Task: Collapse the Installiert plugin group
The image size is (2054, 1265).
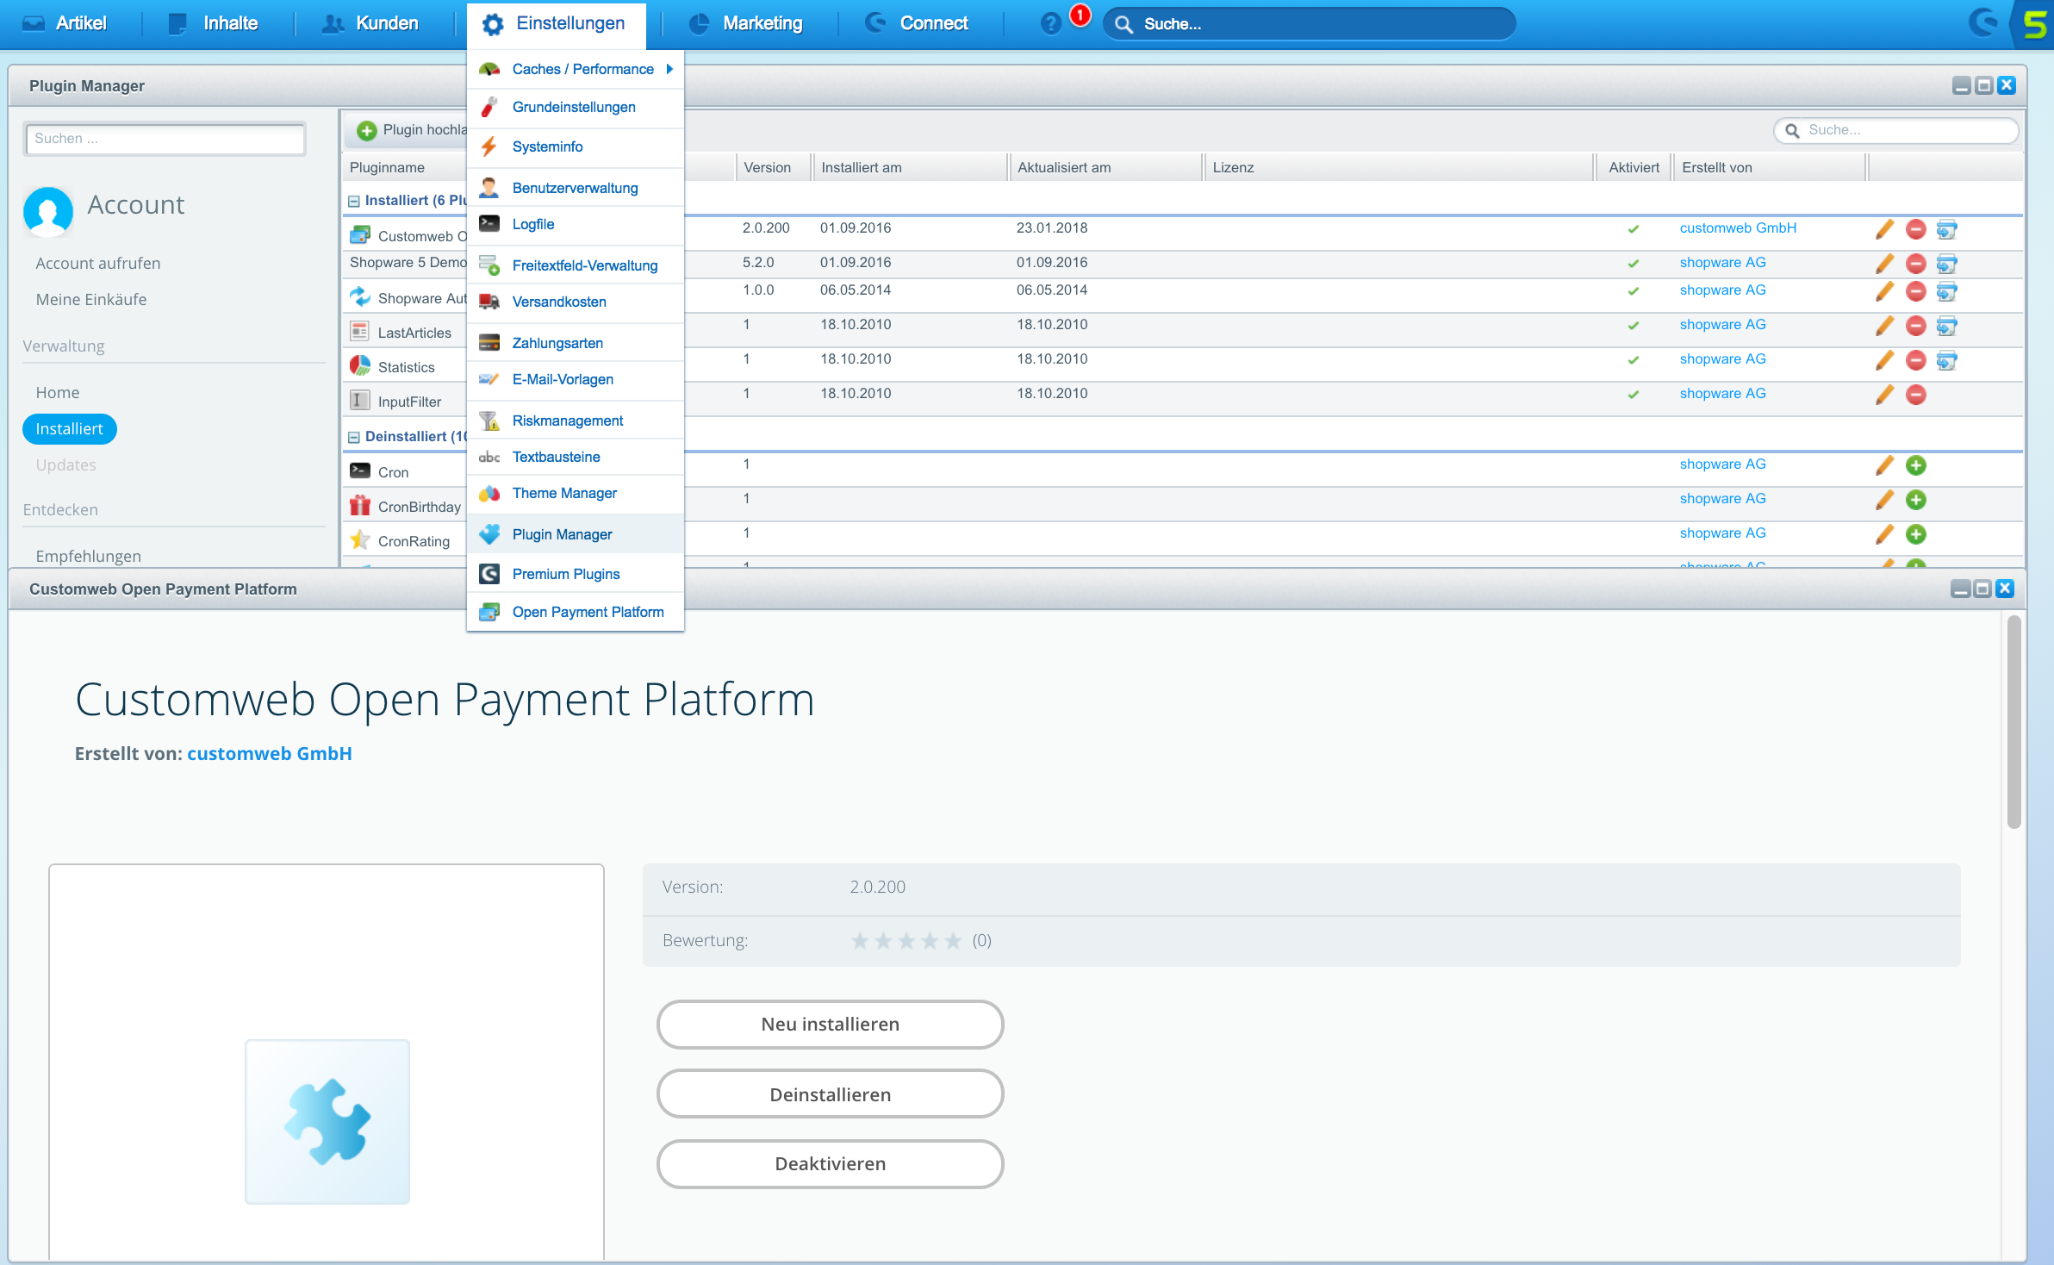Action: coord(353,201)
